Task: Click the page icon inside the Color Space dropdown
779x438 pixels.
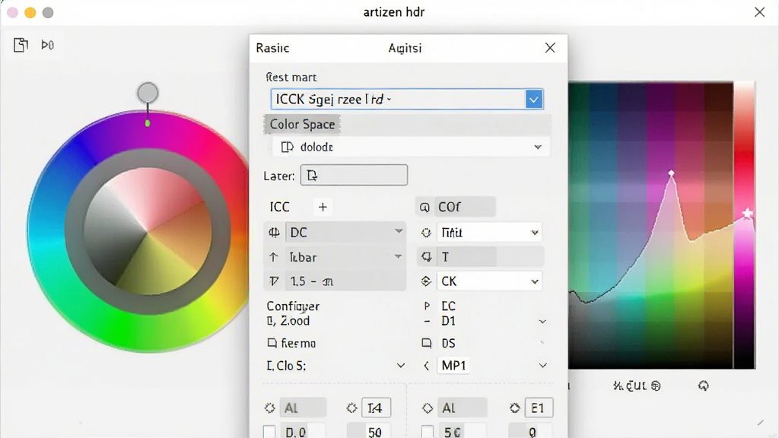Action: pos(287,147)
